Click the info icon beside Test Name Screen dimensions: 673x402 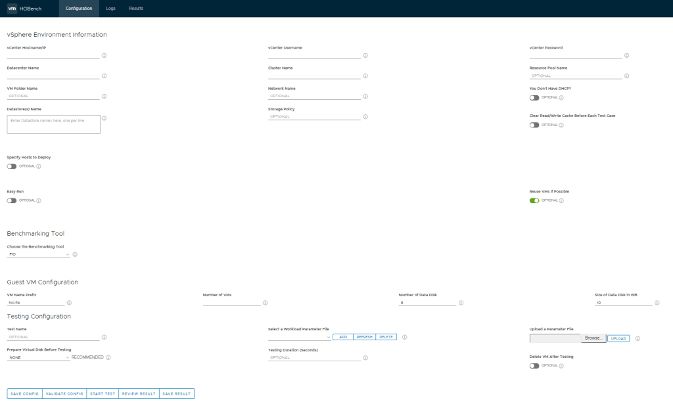pyautogui.click(x=104, y=336)
